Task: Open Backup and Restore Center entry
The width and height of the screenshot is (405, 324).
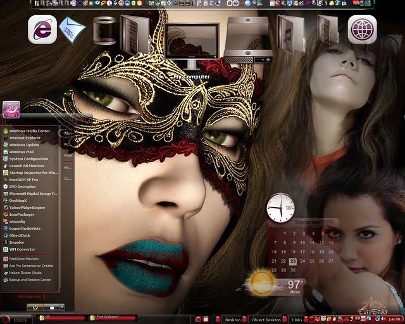Action: [30, 279]
